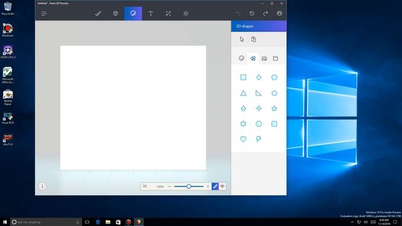Pick the circle shape
The image size is (402, 226).
[259, 124]
